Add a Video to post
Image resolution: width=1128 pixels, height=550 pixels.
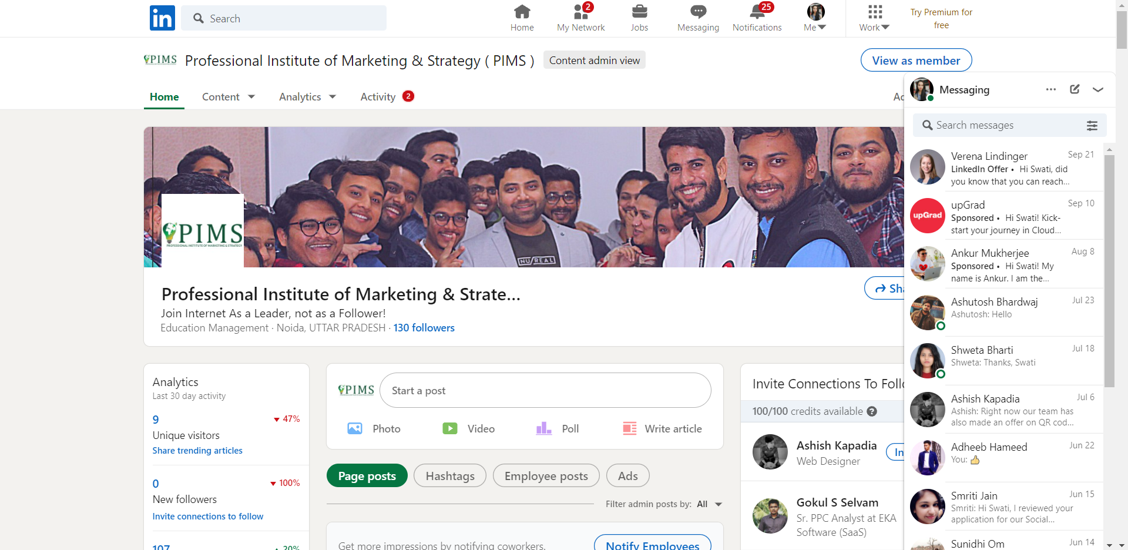(469, 429)
